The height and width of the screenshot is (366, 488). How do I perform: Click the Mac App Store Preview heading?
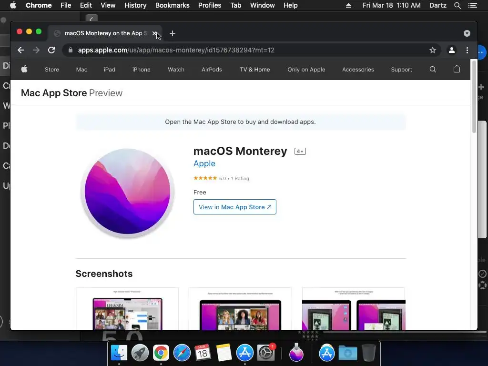(71, 93)
